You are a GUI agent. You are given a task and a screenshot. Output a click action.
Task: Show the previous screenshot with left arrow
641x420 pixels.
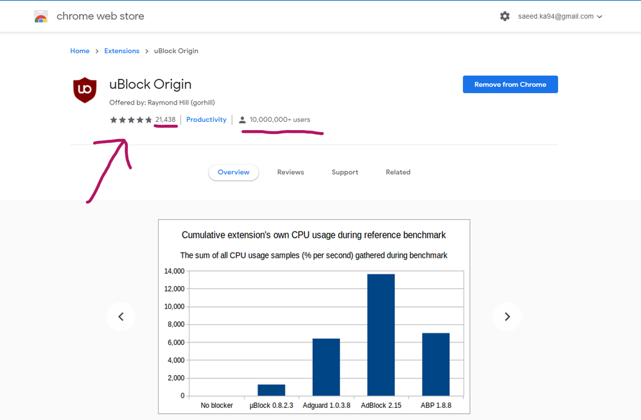pos(121,316)
